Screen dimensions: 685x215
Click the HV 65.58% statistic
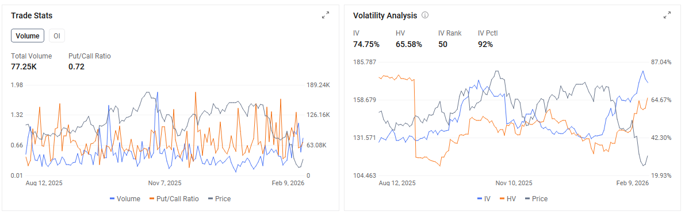[409, 44]
